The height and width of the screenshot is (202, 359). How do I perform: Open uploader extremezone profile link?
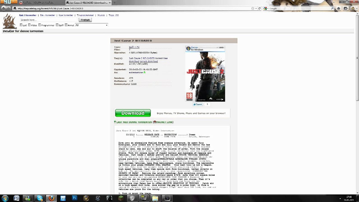pyautogui.click(x=136, y=72)
